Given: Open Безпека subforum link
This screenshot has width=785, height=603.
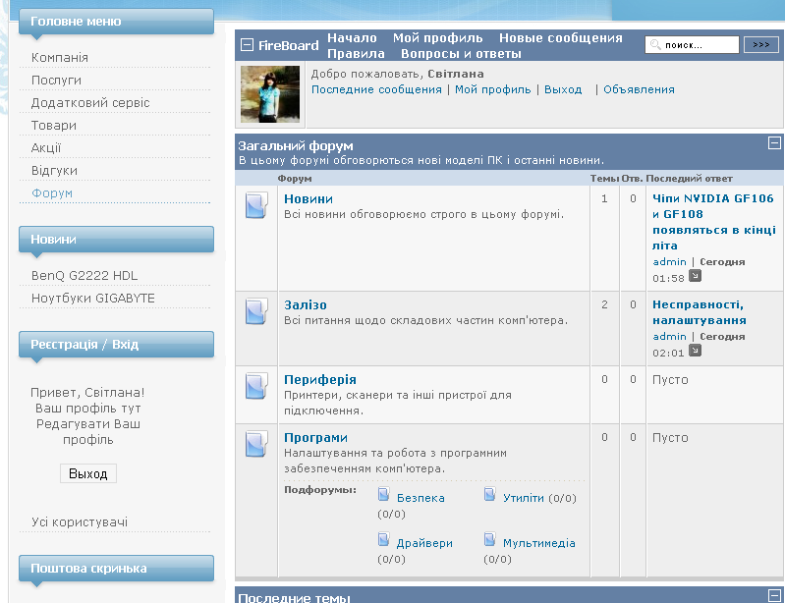Looking at the screenshot, I should click(x=421, y=498).
